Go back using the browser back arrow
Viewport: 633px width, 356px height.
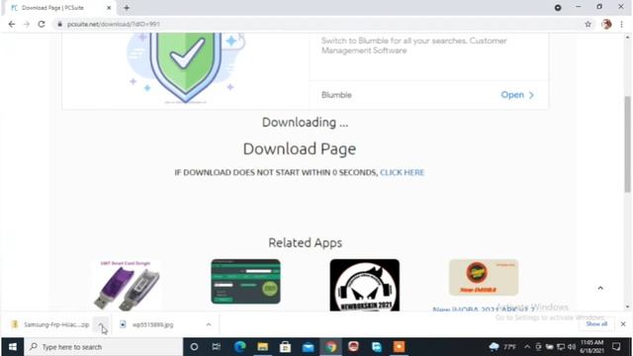click(x=12, y=24)
